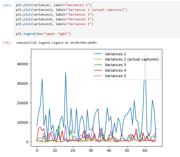Click the matplotlib.legend.Legend output text
180x157 pixels.
[57, 43]
